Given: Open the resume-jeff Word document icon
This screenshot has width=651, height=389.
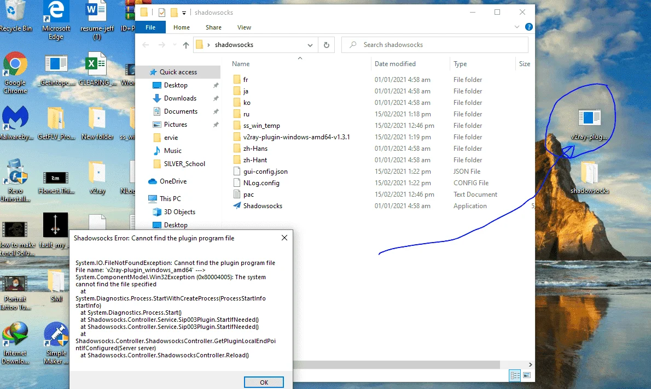Looking at the screenshot, I should tap(97, 20).
